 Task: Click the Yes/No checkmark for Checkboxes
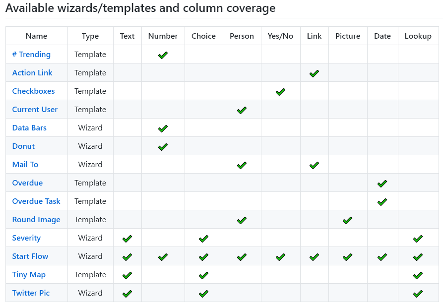point(280,91)
